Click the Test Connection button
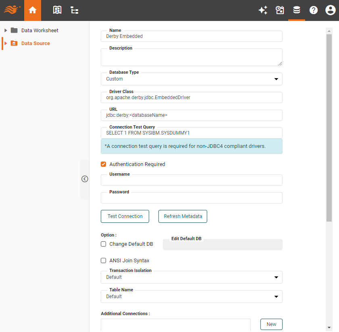The height and width of the screenshot is (332, 339). [125, 216]
